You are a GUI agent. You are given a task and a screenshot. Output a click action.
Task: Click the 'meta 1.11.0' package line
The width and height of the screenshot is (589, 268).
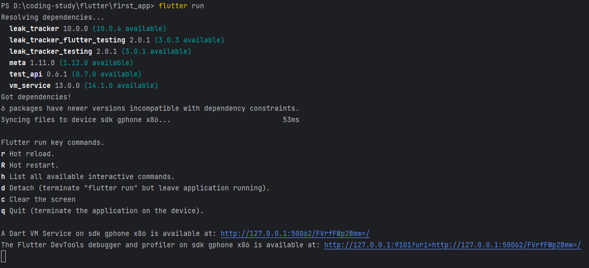click(x=71, y=63)
